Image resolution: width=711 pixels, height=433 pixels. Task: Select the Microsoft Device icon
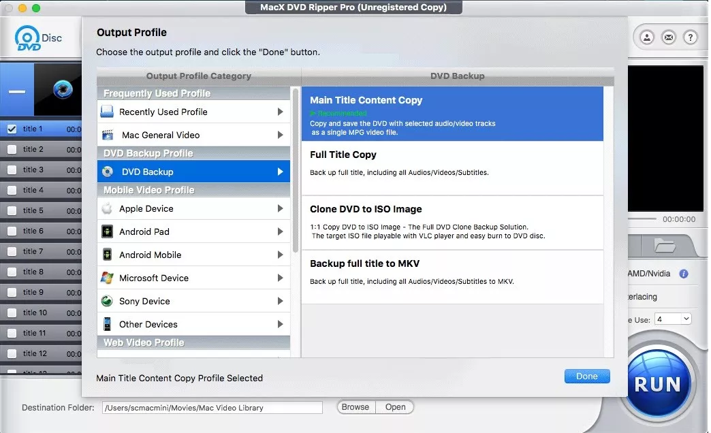[x=107, y=278]
